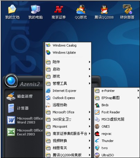Click the Outlook Express icon
This screenshot has width=140, height=158.
(48, 98)
